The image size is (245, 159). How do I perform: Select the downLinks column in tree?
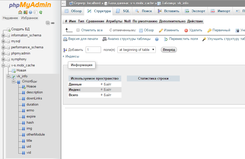click(34, 98)
